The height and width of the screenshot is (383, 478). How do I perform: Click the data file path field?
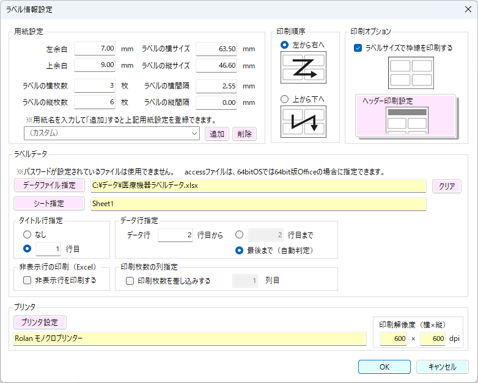pyautogui.click(x=259, y=185)
